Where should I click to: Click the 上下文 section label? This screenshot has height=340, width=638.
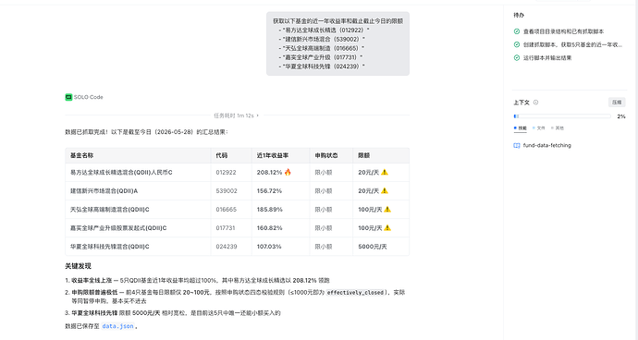pyautogui.click(x=521, y=103)
